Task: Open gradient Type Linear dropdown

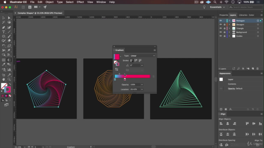Action: click(x=143, y=56)
